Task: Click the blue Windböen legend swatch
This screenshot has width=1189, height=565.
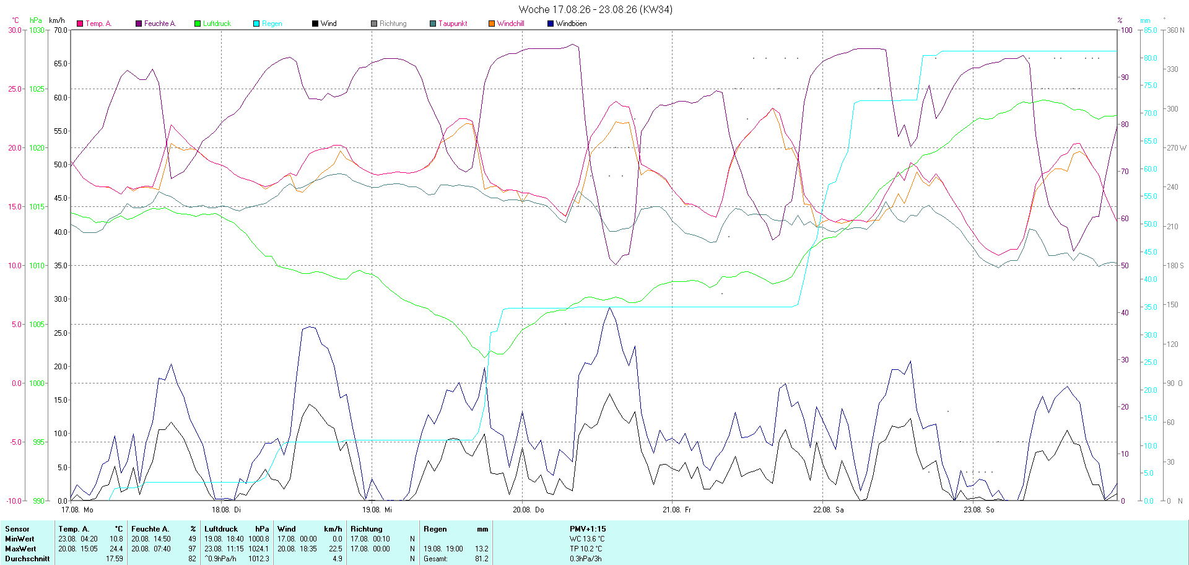Action: click(x=551, y=24)
